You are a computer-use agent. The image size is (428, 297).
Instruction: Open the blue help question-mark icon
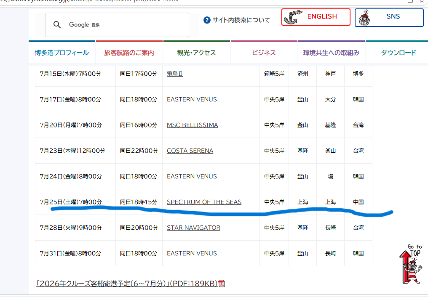tap(207, 20)
